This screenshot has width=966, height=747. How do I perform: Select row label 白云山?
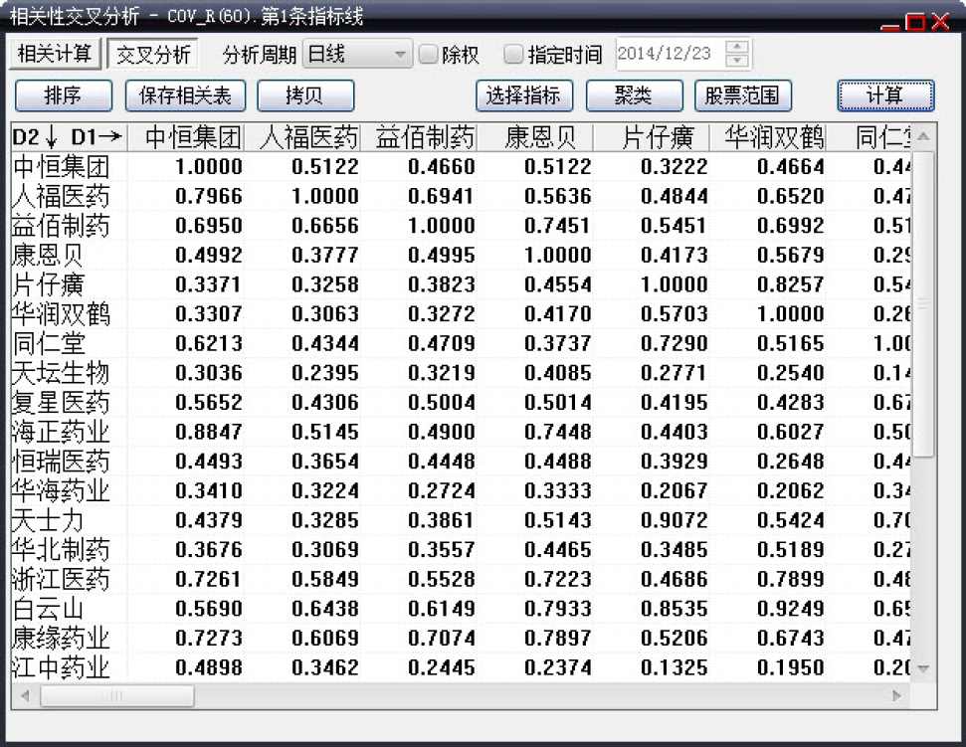[x=48, y=609]
